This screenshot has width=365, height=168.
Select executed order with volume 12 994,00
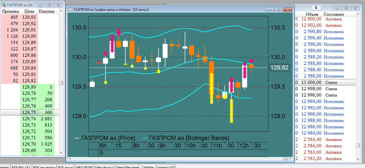[x=325, y=102]
